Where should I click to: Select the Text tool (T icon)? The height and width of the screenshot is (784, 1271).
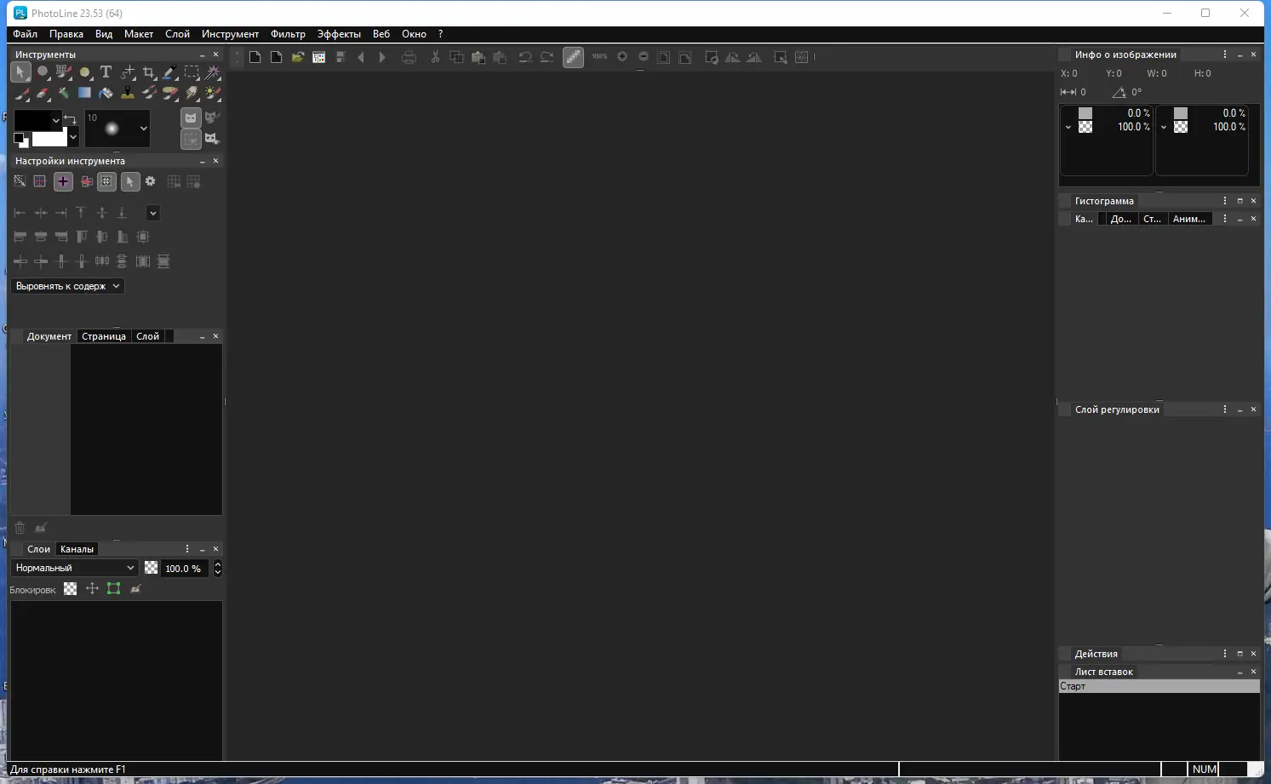106,72
